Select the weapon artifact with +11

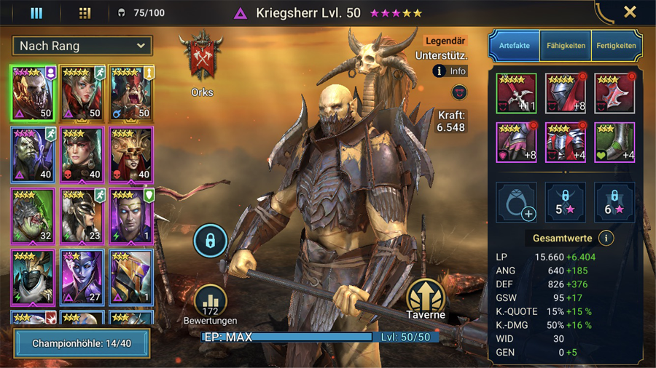coord(516,94)
